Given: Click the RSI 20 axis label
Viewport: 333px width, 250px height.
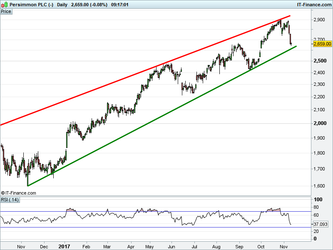Looking at the screenshot, I should click(316, 231).
